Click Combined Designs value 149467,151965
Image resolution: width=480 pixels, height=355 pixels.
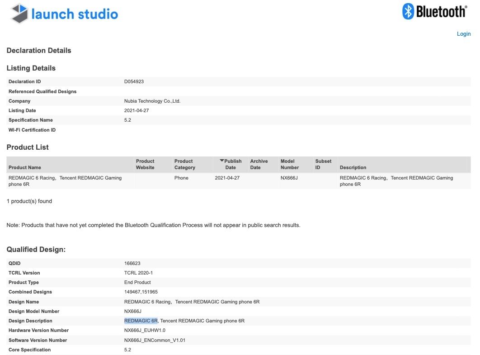coord(141,292)
